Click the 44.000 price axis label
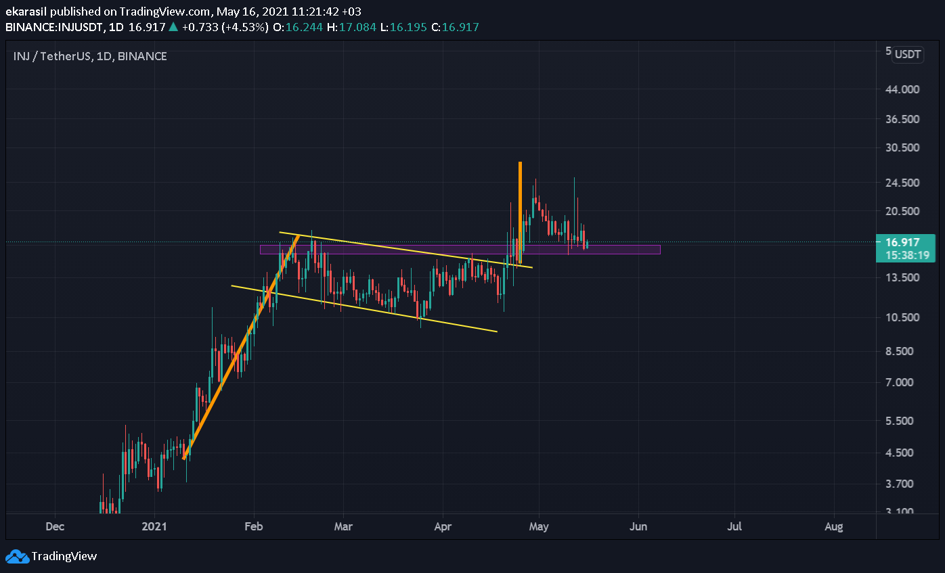The height and width of the screenshot is (573, 945). pyautogui.click(x=902, y=89)
